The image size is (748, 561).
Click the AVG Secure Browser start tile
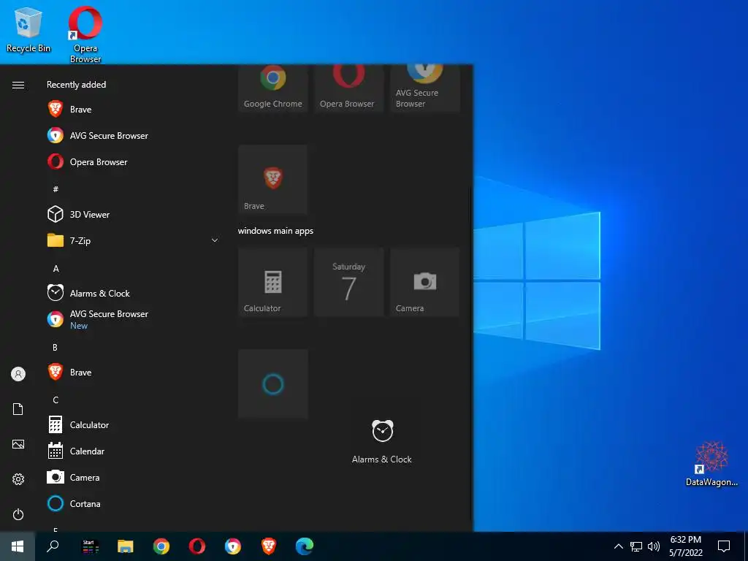coord(424,88)
